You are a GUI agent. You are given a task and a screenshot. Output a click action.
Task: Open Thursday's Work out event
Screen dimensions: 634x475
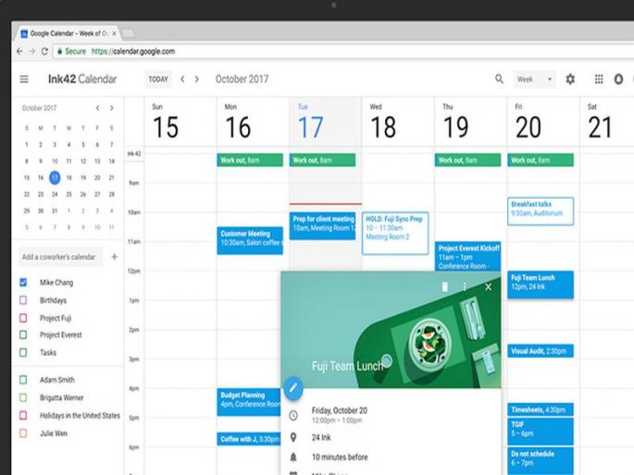[467, 160]
